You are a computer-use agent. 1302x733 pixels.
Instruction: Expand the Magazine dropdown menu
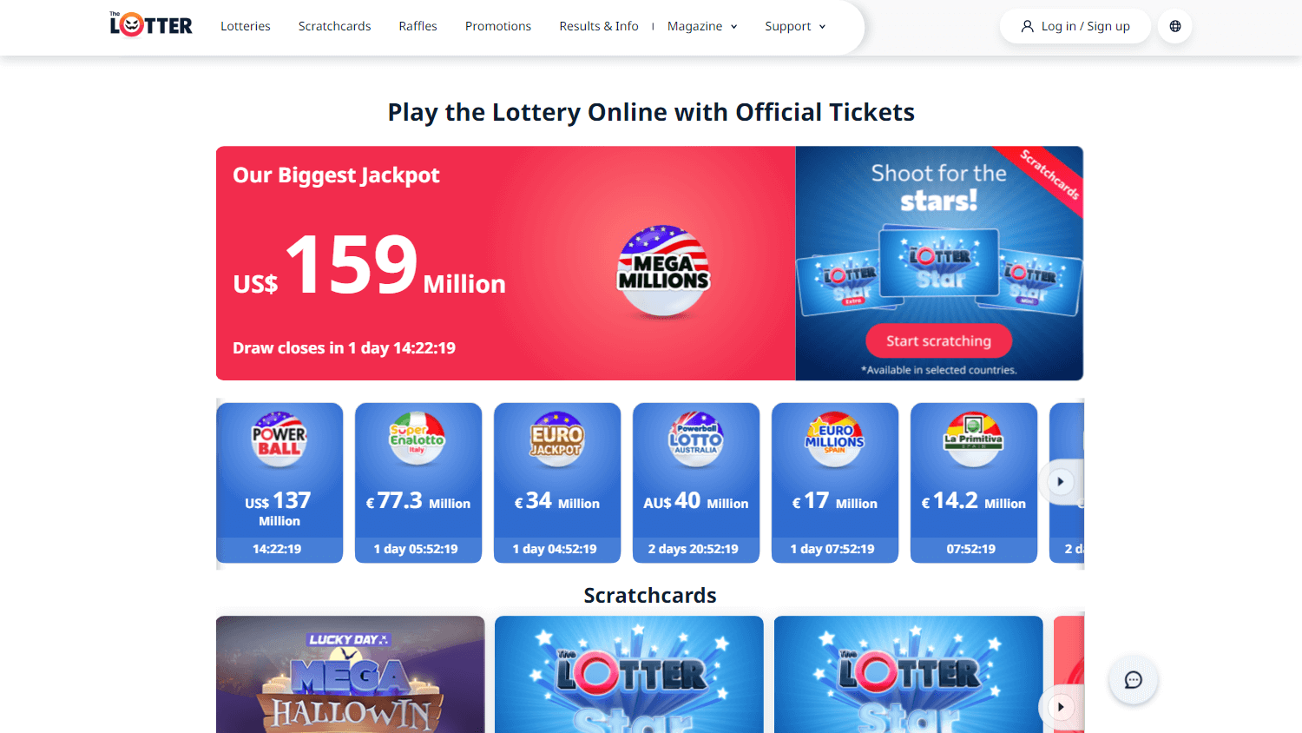[x=702, y=26]
